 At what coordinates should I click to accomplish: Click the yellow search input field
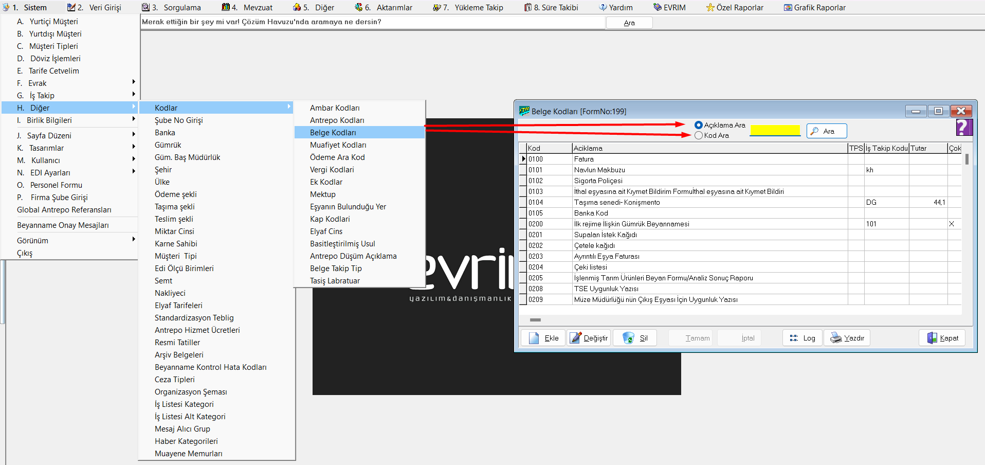[x=775, y=131]
